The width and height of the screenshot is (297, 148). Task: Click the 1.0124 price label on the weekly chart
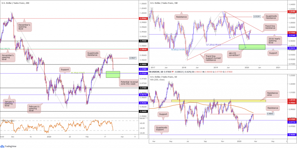[257, 17]
